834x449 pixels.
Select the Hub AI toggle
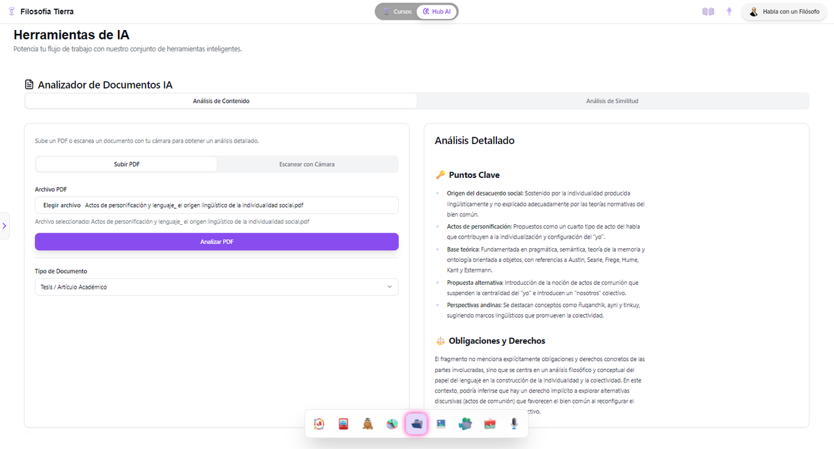(x=437, y=12)
